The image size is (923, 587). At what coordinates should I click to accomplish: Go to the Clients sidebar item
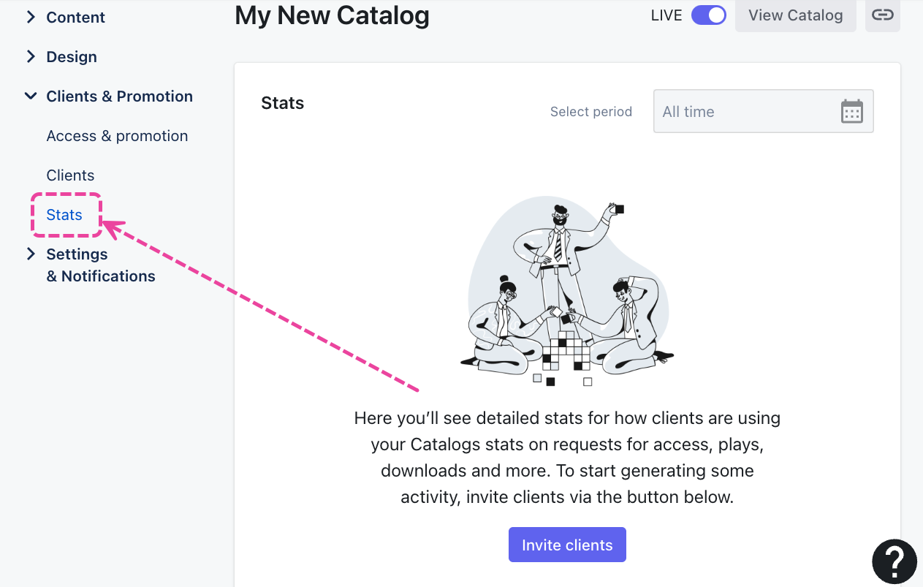(x=70, y=175)
